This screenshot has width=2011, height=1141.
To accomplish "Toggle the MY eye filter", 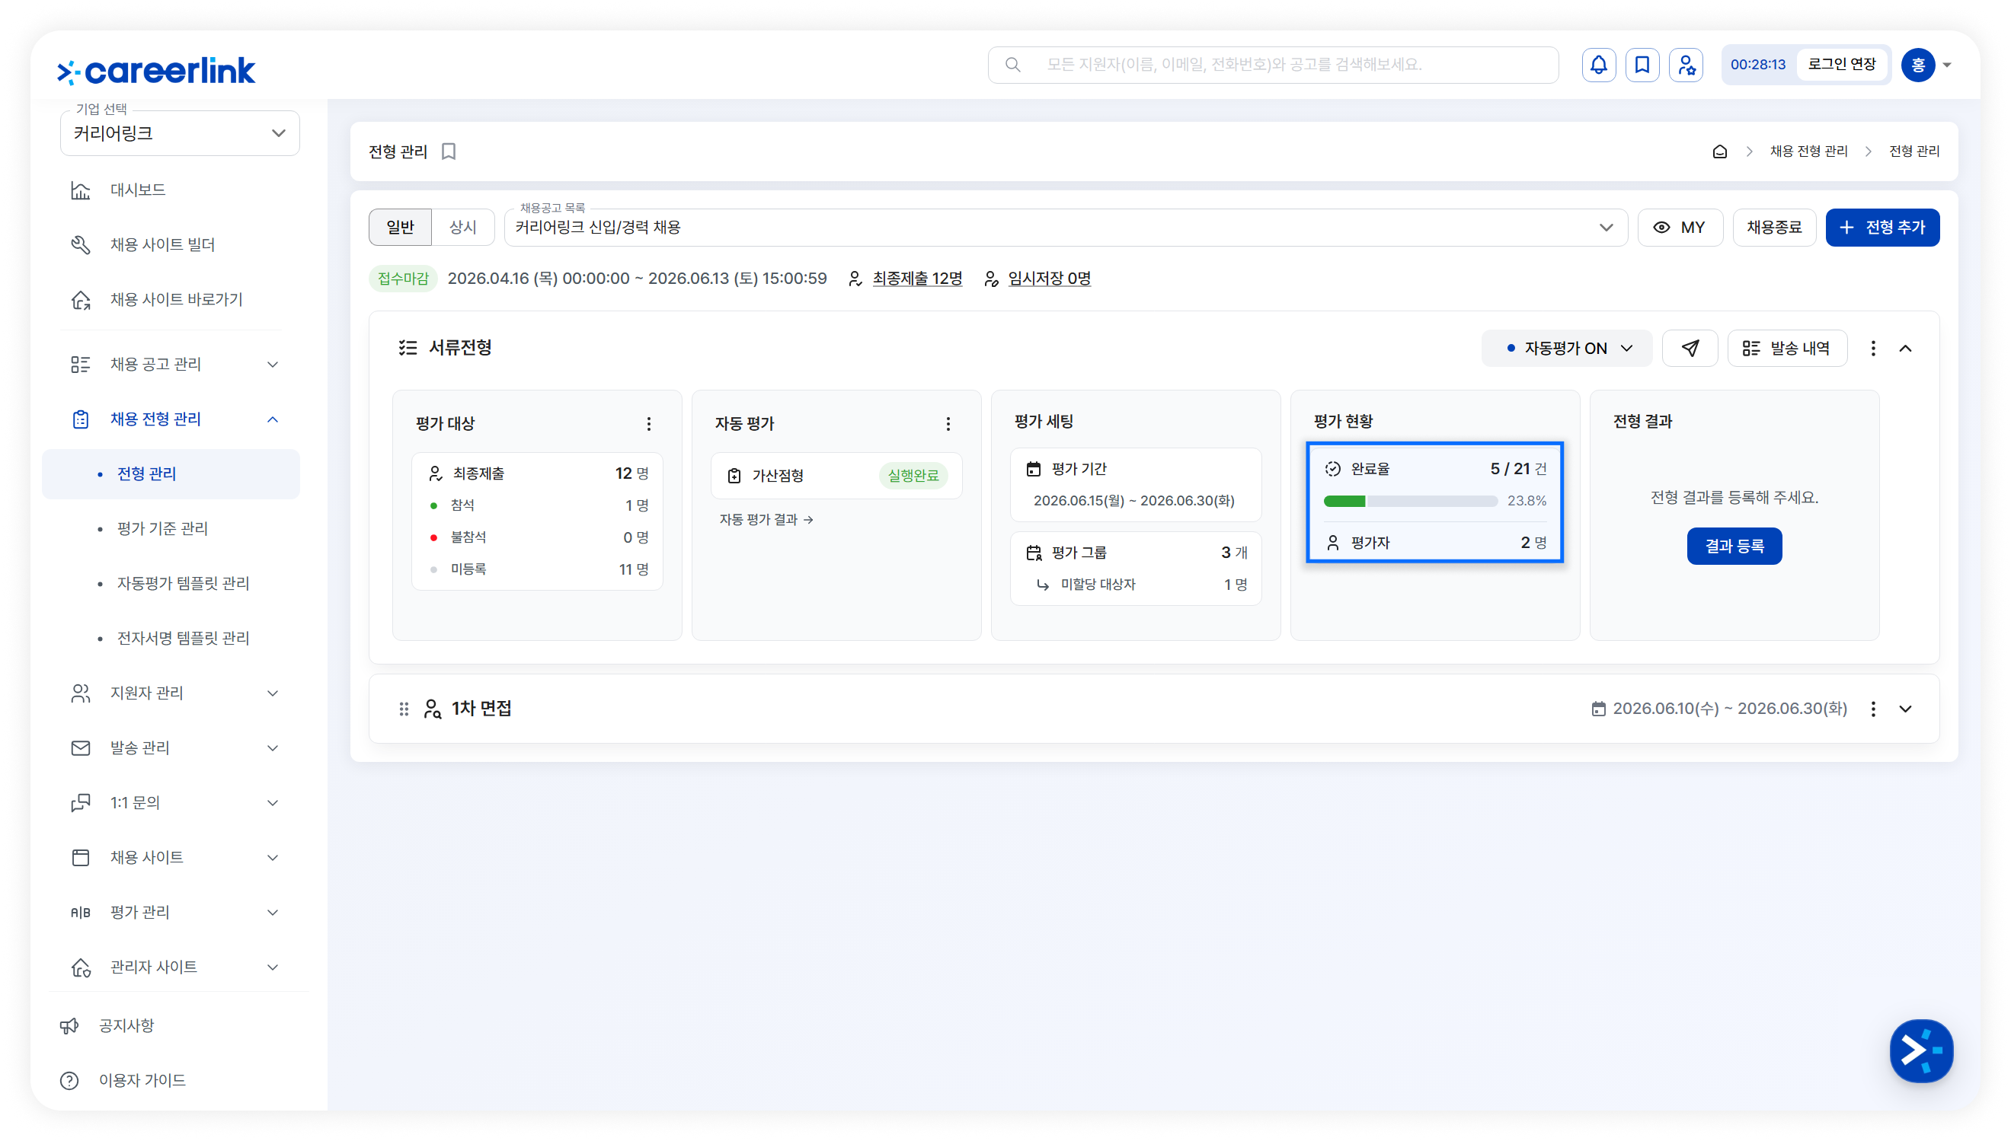I will [x=1680, y=228].
